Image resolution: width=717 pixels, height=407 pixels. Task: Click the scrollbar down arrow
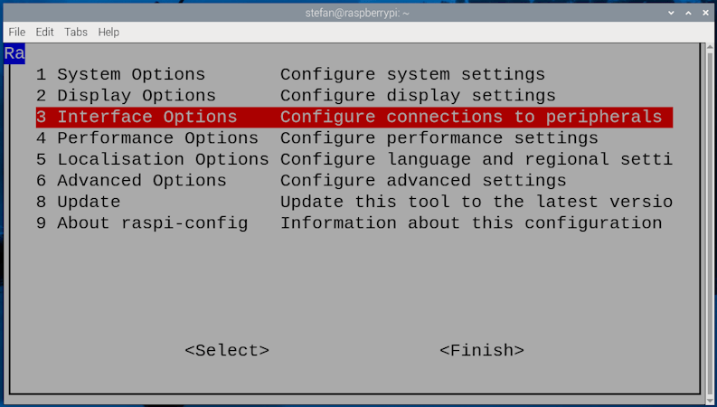coord(709,399)
